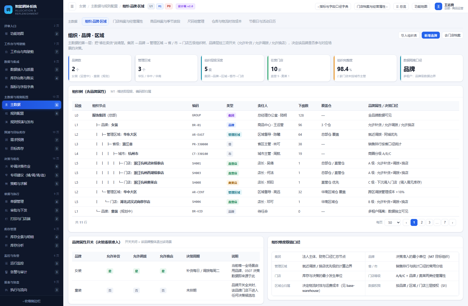Click the 王 user avatar icon
468x306 pixels.
(438, 6)
